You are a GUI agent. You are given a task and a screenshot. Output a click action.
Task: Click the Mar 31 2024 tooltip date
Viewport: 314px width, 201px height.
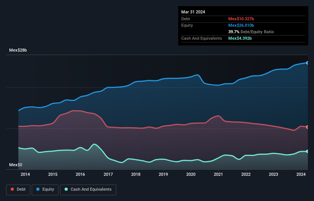(x=193, y=12)
